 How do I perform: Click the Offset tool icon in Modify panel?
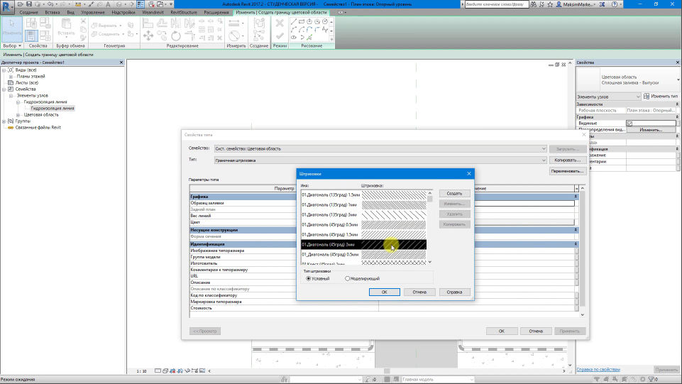162,23
